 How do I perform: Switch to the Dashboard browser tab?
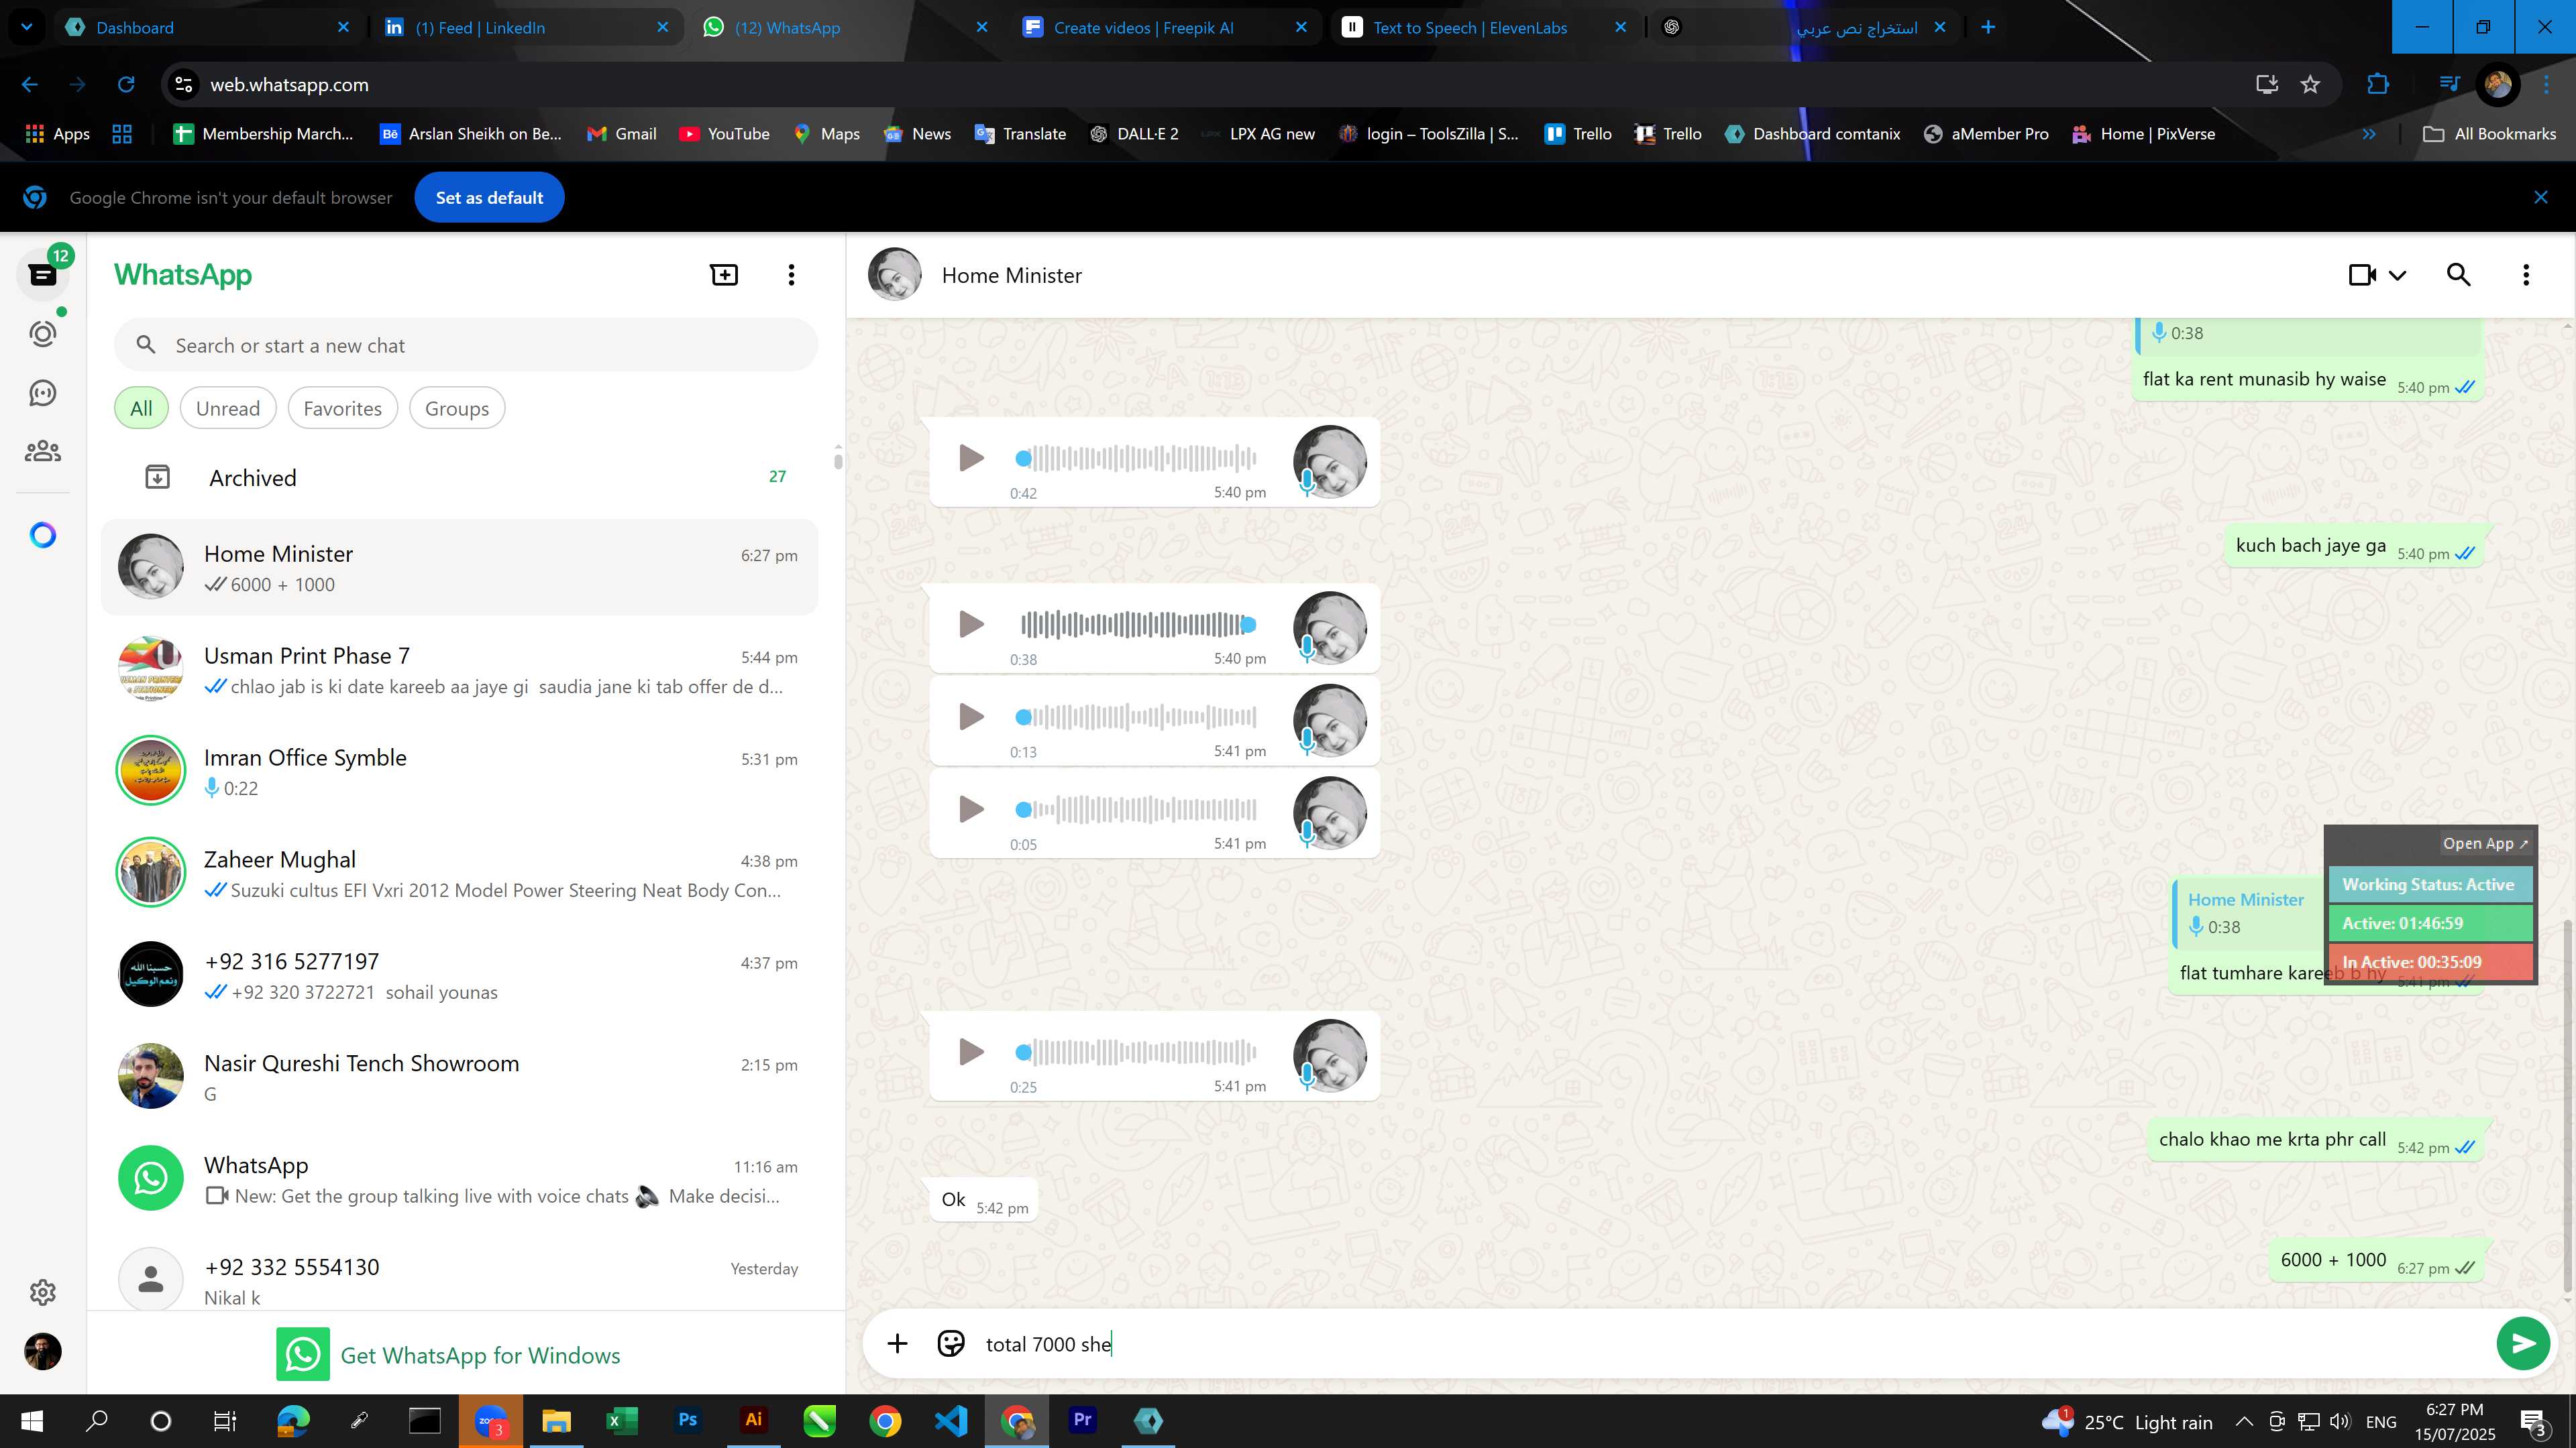207,27
